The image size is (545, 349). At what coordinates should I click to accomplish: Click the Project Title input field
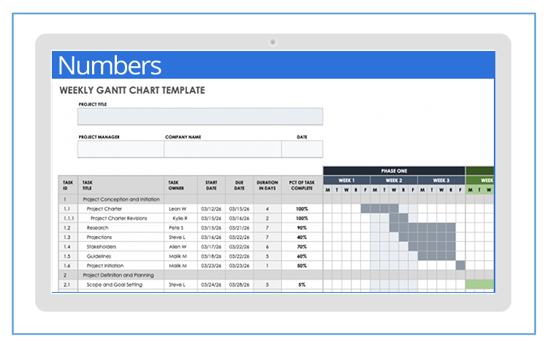(200, 117)
